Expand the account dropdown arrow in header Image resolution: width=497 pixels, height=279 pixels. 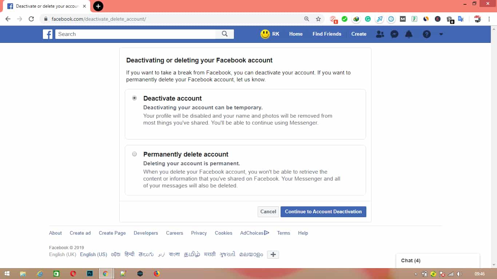click(x=441, y=34)
